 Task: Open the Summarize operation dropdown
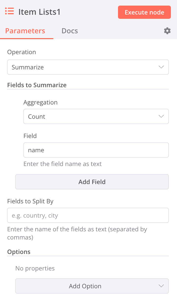88,67
